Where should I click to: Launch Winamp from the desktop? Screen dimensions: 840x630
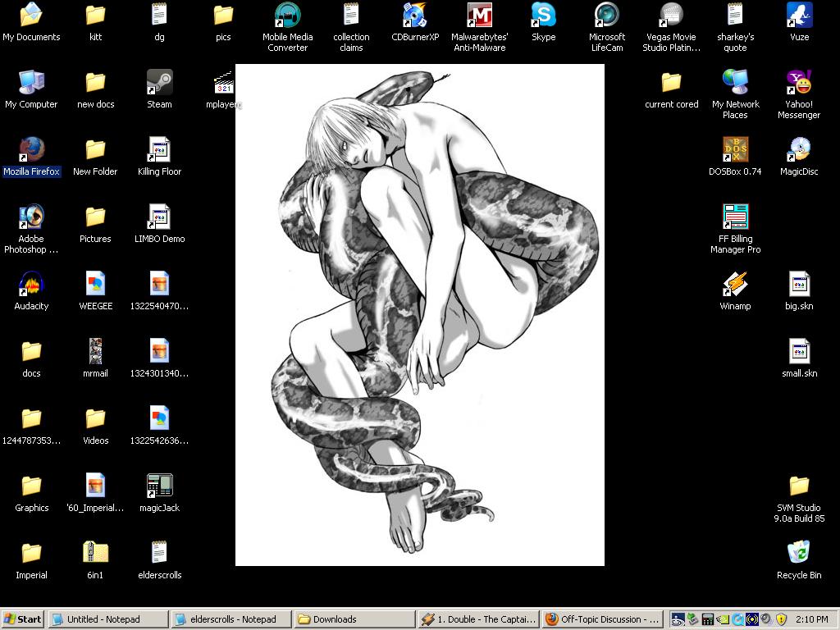735,285
